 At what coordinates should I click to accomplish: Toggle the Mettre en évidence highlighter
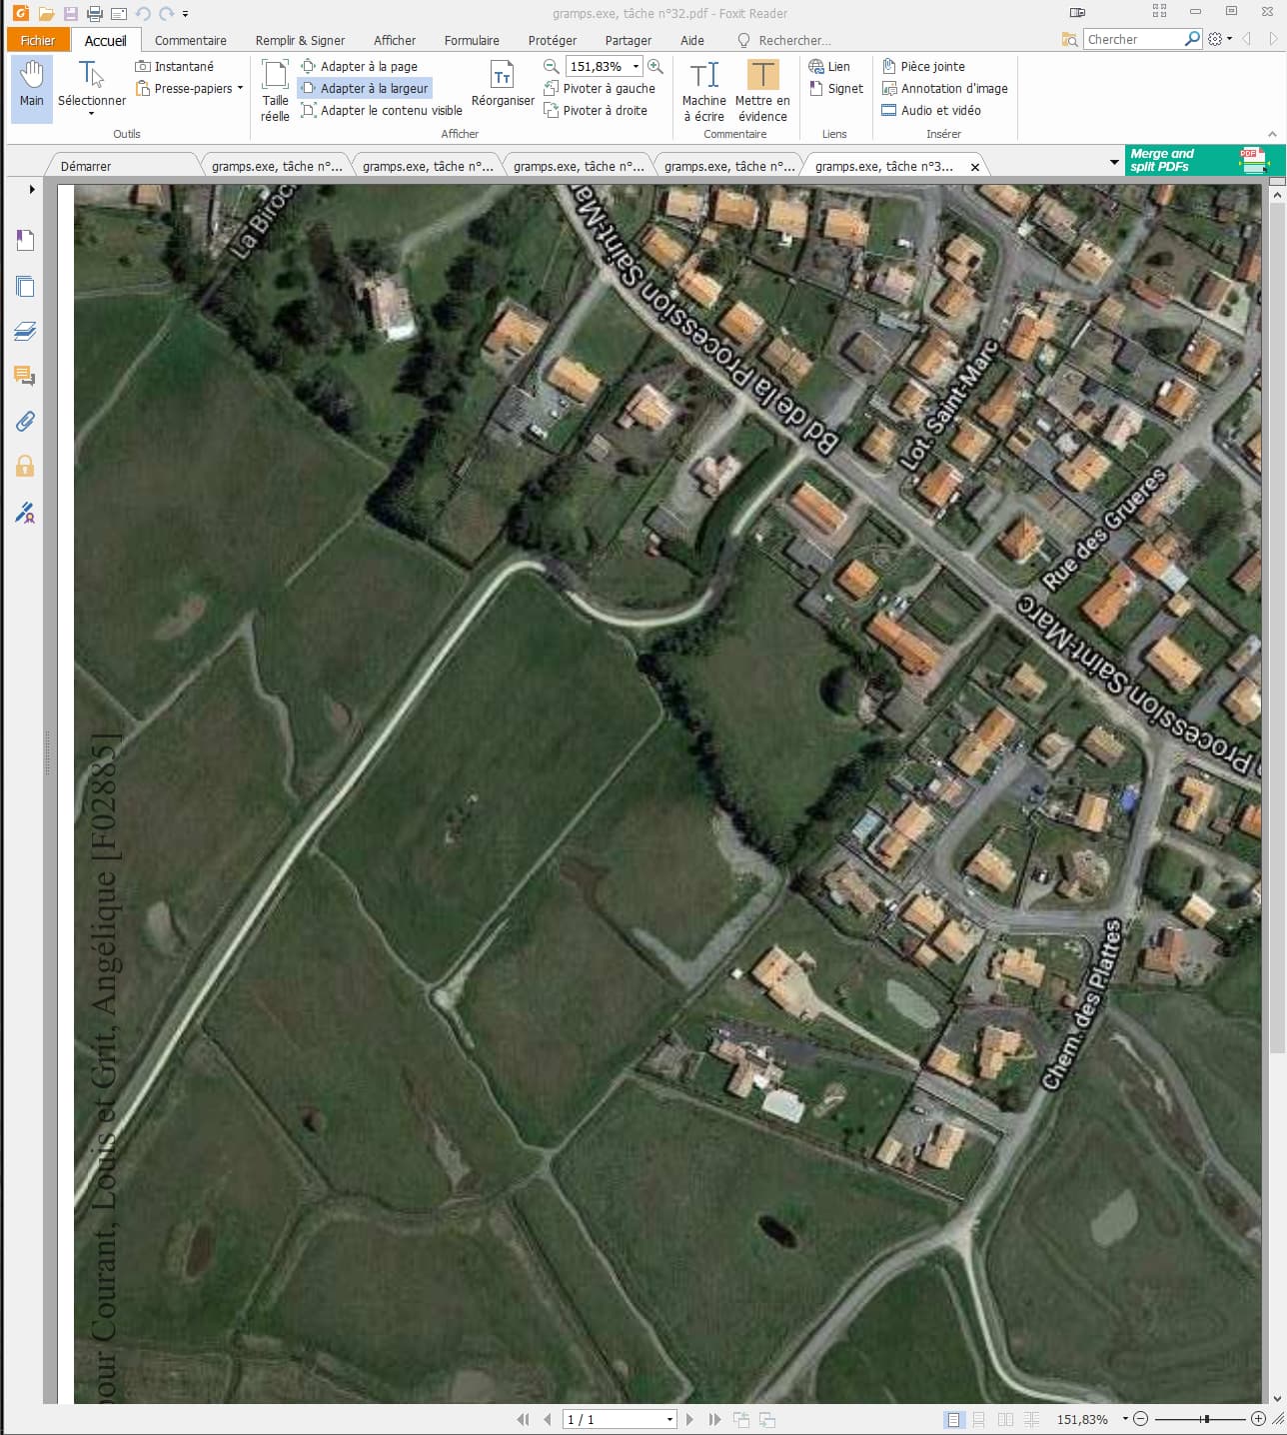click(x=762, y=91)
